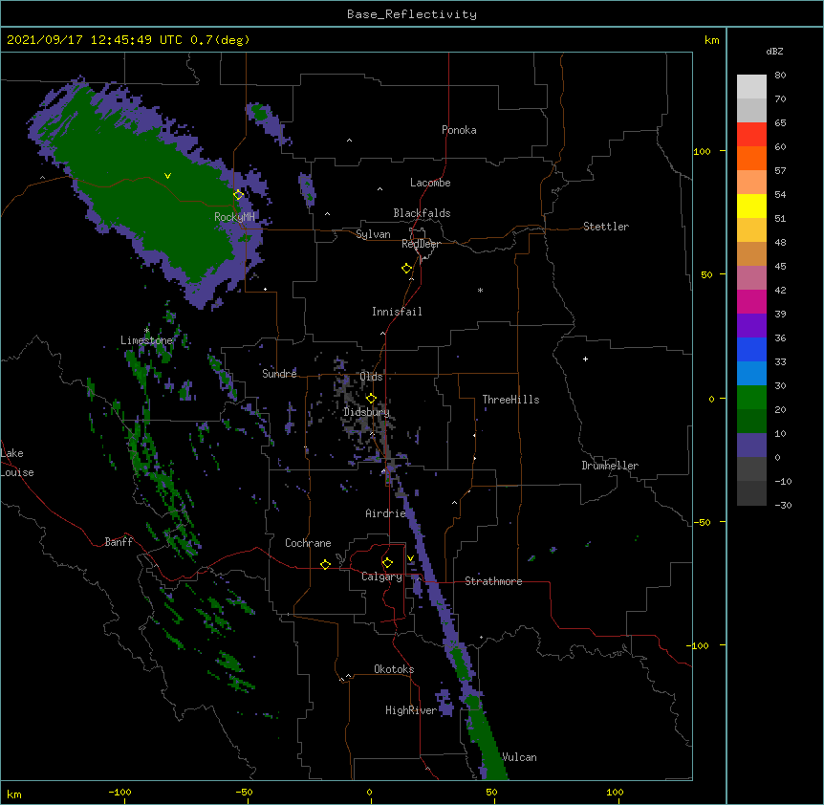Select the blue 33–36 dBZ legend swatch
The height and width of the screenshot is (805, 824).
pos(751,349)
